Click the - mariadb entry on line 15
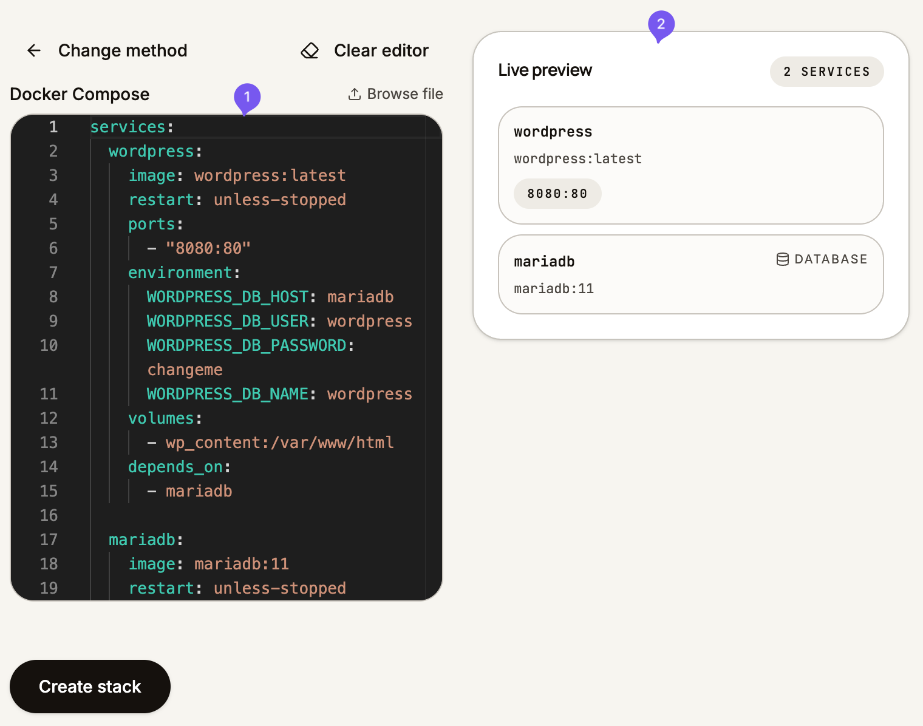Viewport: 923px width, 726px height. (189, 491)
